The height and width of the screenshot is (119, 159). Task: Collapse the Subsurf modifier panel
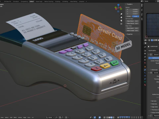pos(149,55)
